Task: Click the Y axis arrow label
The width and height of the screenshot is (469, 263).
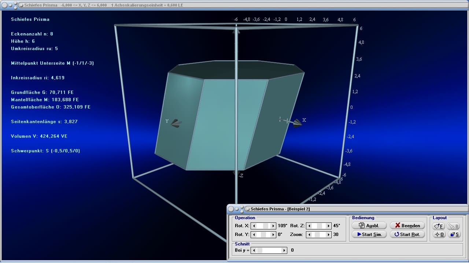Action: [x=167, y=121]
